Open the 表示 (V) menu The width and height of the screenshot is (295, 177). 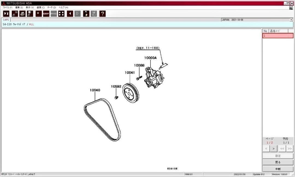(30, 7)
